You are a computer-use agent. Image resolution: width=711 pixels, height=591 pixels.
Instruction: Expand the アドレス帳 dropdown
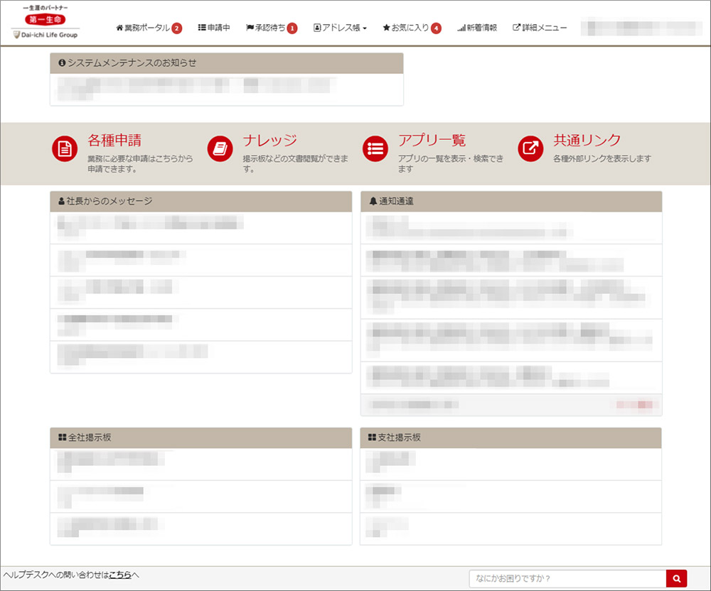click(340, 28)
